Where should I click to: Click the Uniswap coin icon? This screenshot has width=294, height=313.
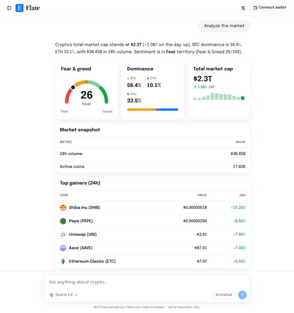(x=63, y=234)
